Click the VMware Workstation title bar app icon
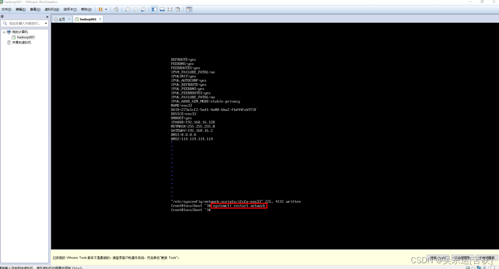499x269 pixels. (x=1, y=2)
